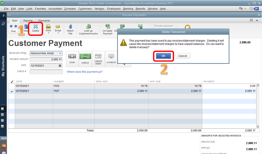The image size is (262, 154).
Task: Select the e-CHECK payment method
Action: click(111, 59)
